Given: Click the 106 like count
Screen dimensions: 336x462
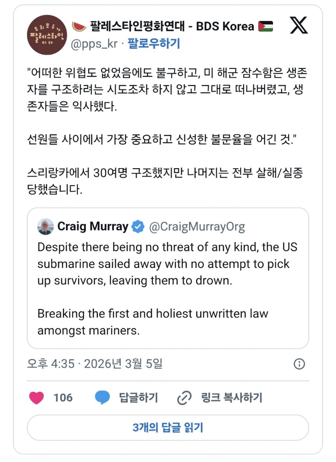Looking at the screenshot, I should [63, 397].
